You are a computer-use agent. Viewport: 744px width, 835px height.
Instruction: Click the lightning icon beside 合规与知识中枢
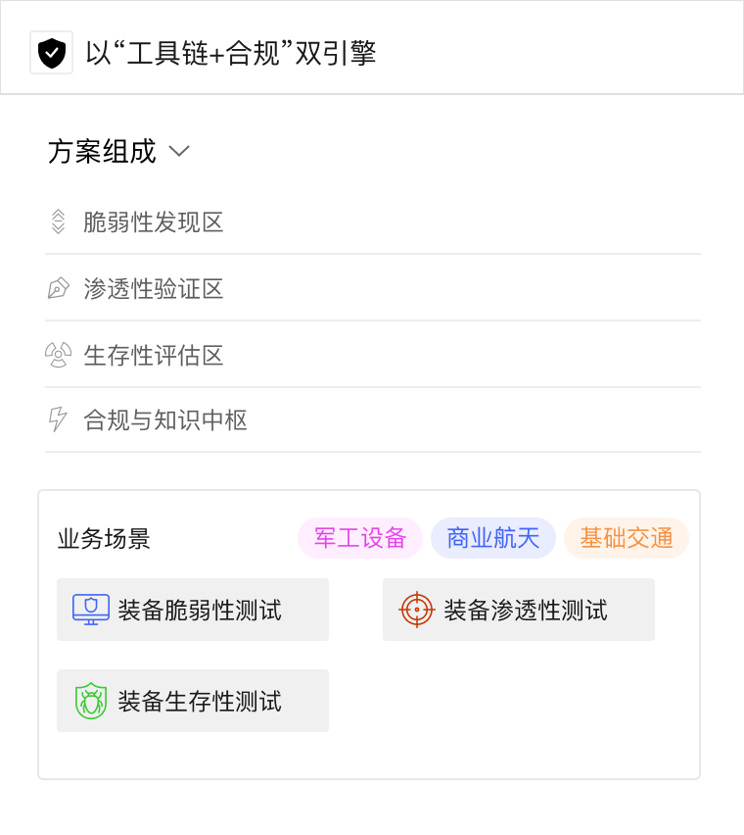58,420
